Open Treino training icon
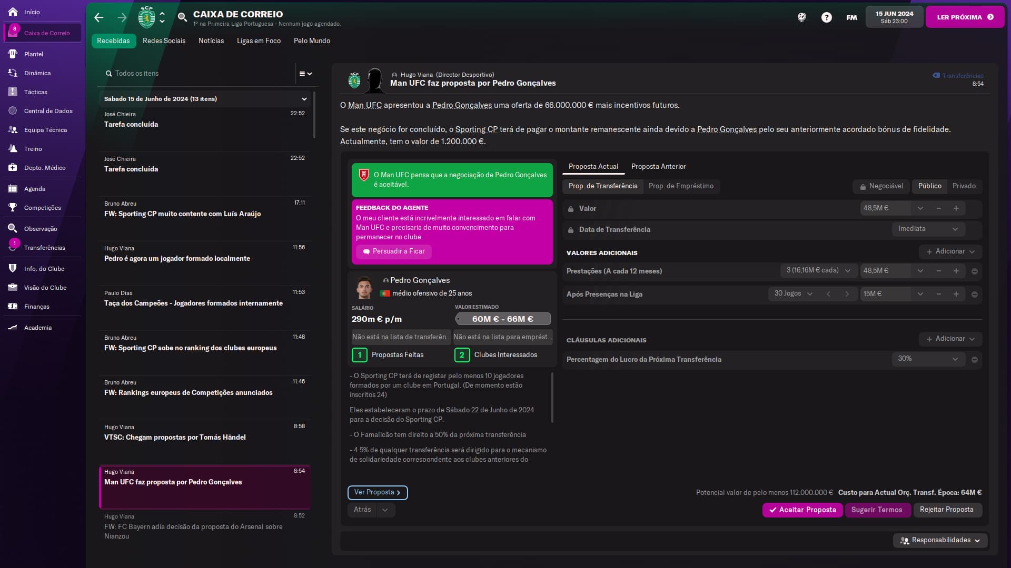The width and height of the screenshot is (1011, 568). coord(13,148)
